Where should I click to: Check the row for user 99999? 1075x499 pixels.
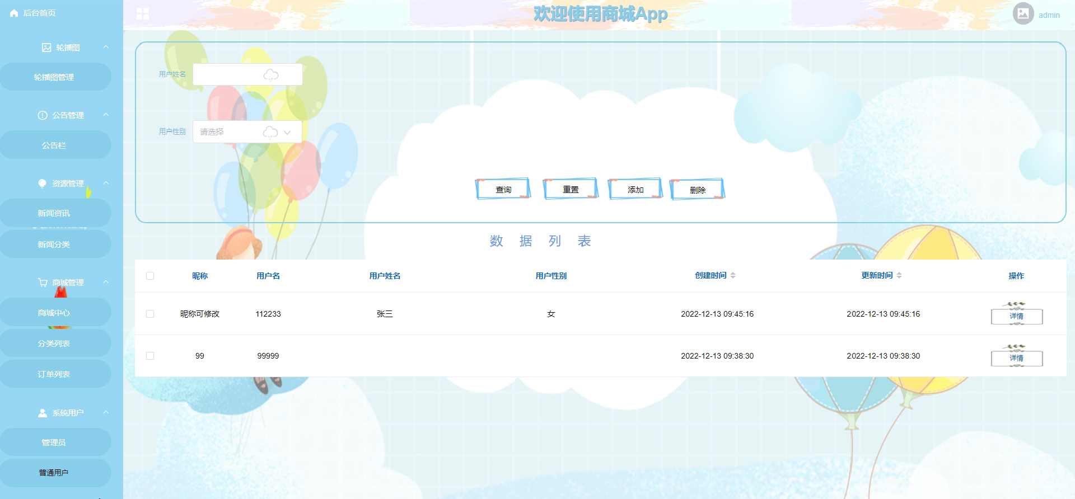coord(150,356)
